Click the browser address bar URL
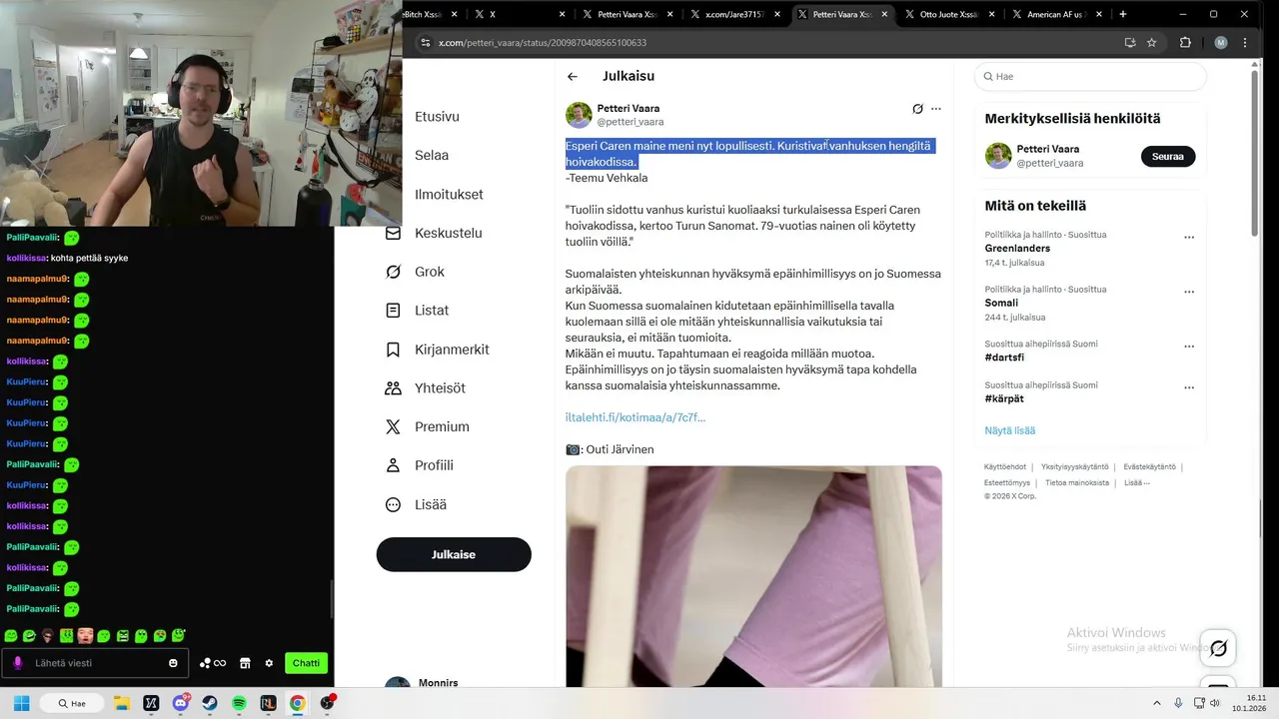The height and width of the screenshot is (719, 1279). pos(543,43)
